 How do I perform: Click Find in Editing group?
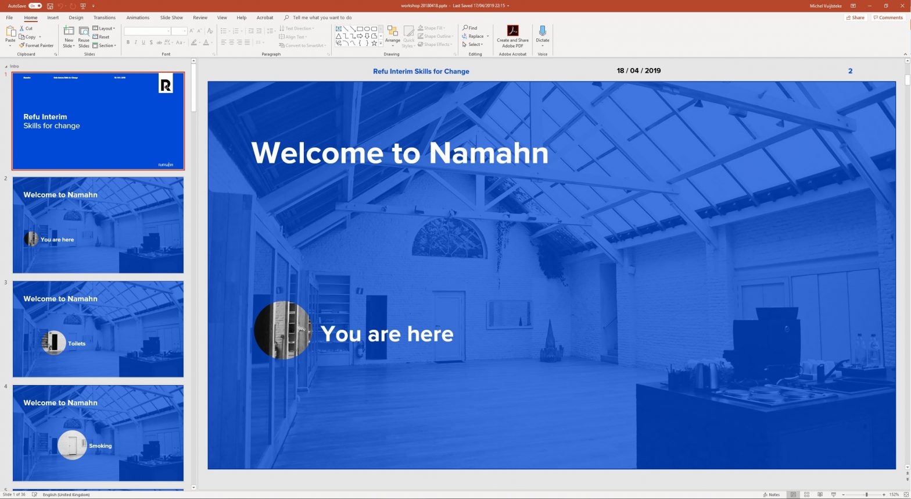click(470, 28)
